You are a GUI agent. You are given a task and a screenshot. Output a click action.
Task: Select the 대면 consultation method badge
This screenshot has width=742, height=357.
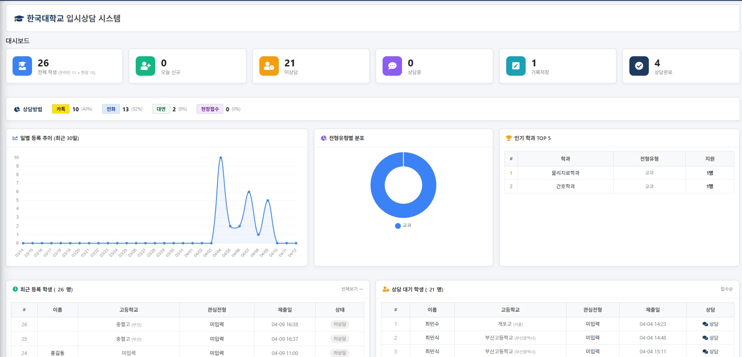click(x=161, y=109)
